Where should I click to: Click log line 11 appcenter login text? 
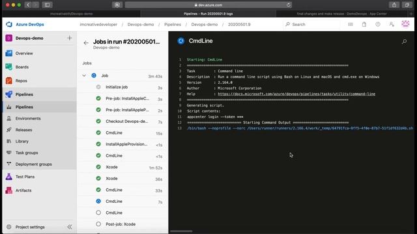click(x=215, y=117)
